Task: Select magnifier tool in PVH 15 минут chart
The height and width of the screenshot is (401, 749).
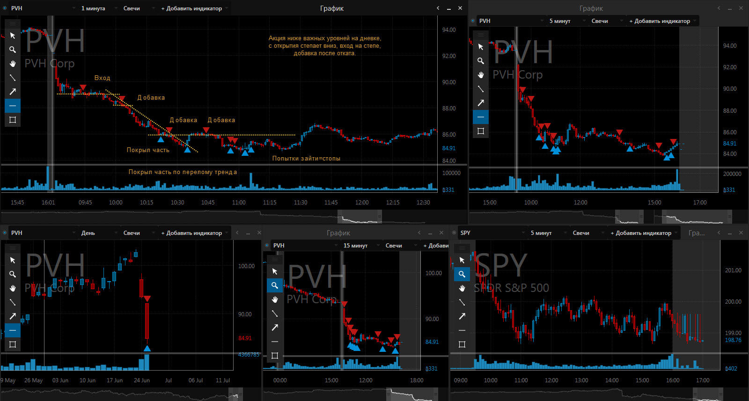Action: click(275, 285)
